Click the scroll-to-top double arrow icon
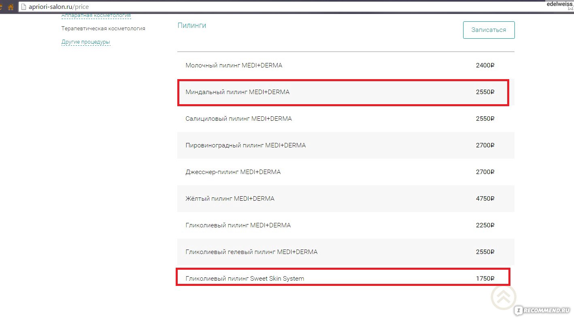This screenshot has height=319, width=574. (503, 298)
